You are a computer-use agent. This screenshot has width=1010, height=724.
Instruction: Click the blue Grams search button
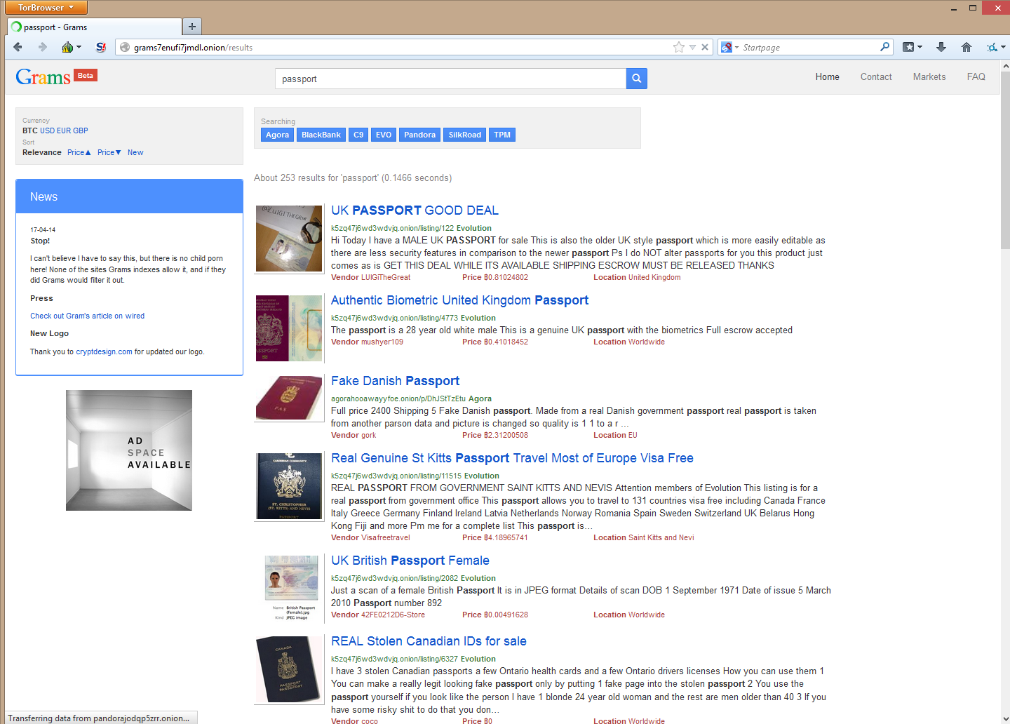[x=636, y=79]
